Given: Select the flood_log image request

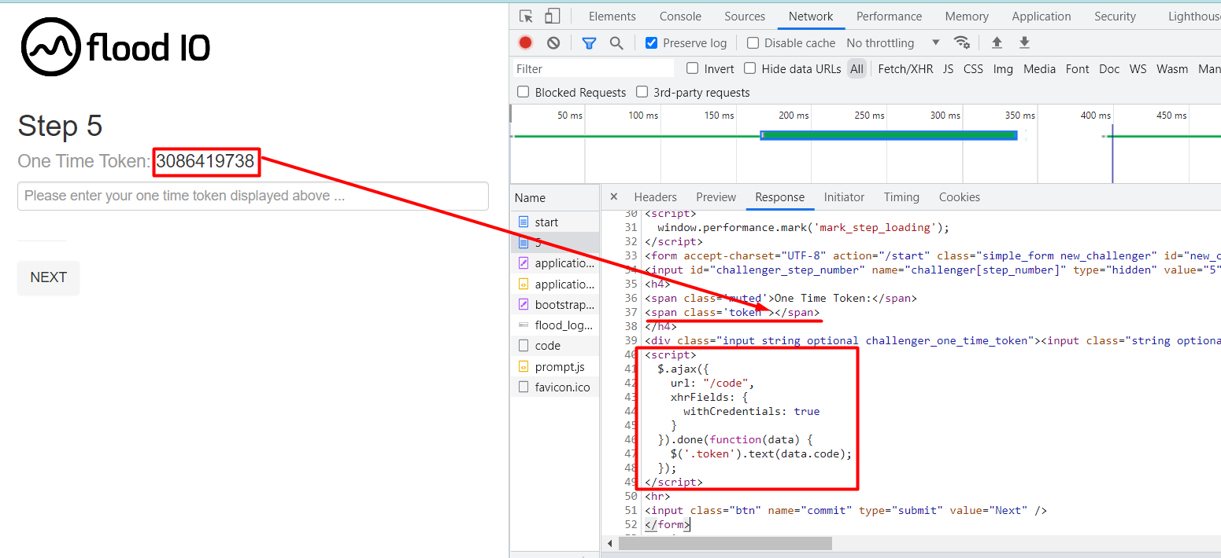Looking at the screenshot, I should pos(555,325).
